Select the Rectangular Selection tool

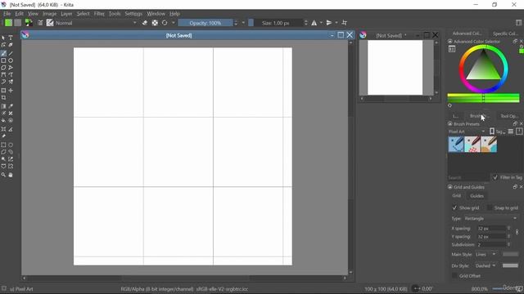(3, 145)
